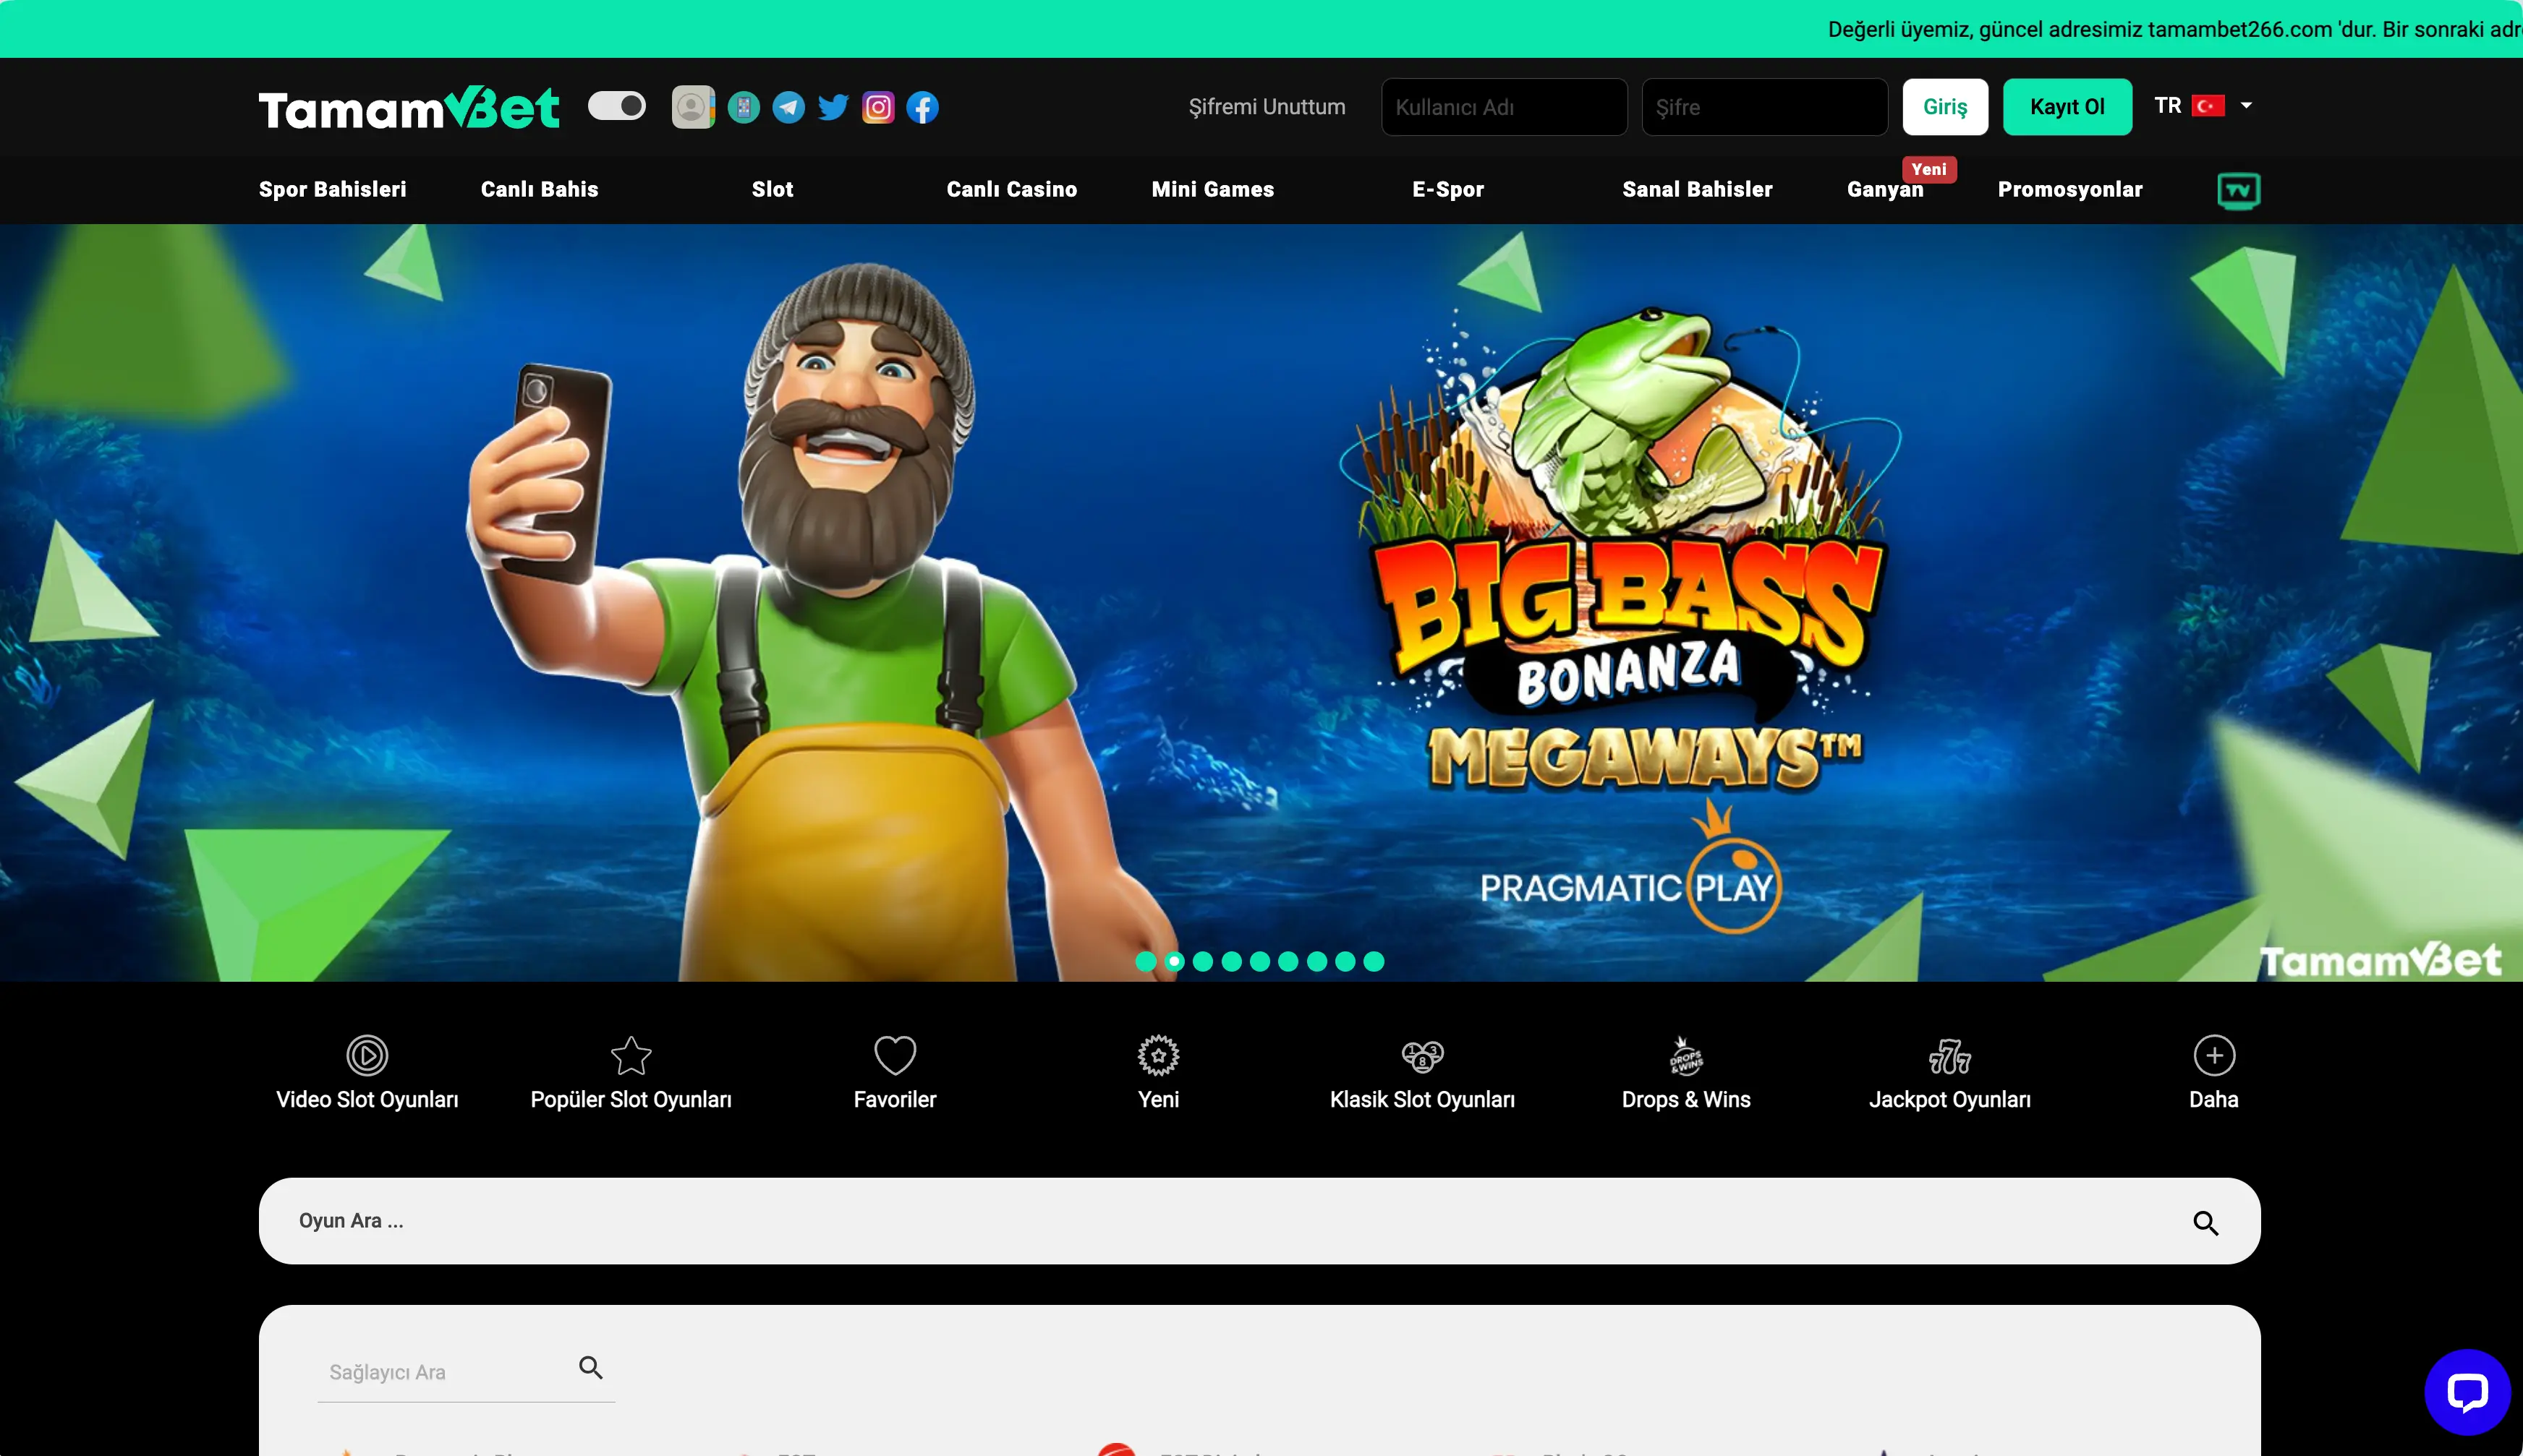Viewport: 2523px width, 1456px height.
Task: Click the Kayıt Ol button
Action: click(2066, 107)
